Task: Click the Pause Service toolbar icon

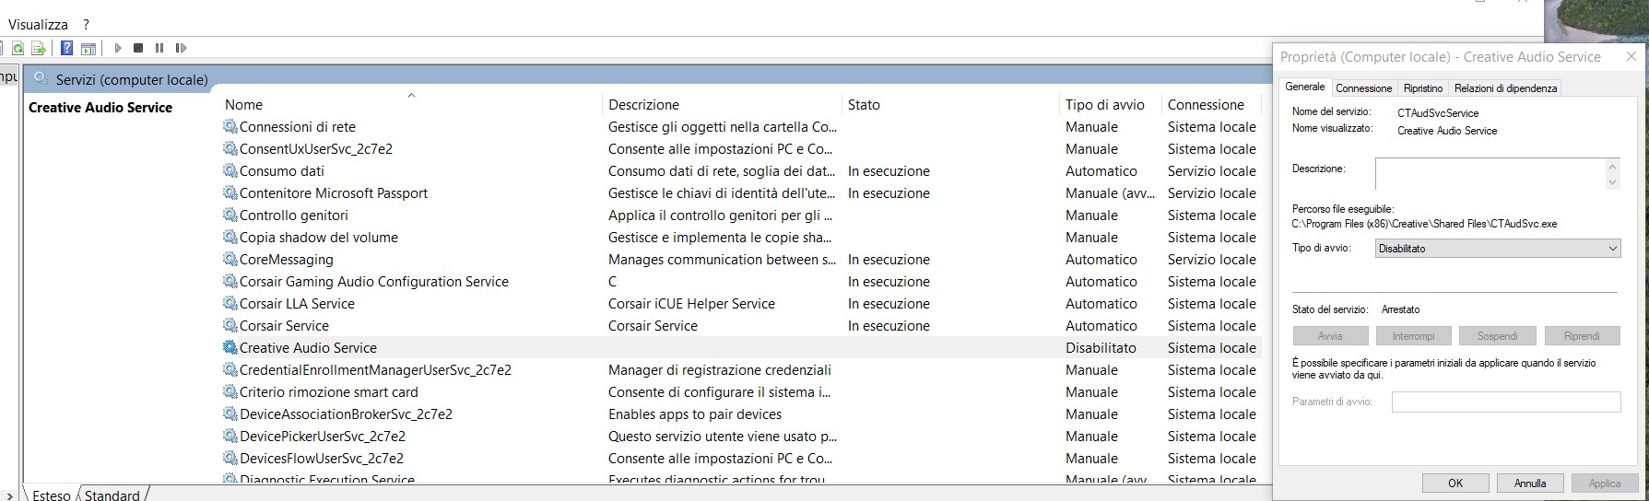Action: (159, 48)
